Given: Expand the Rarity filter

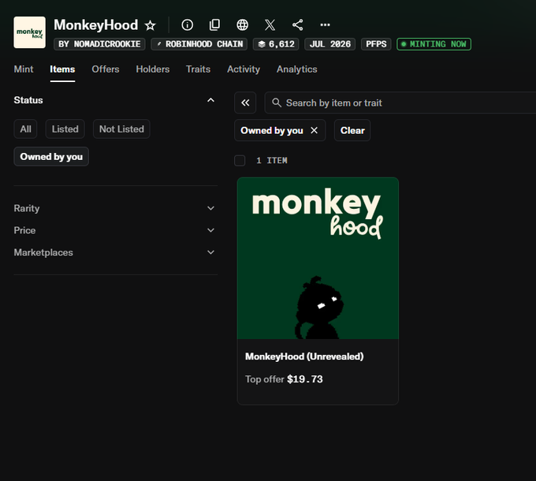Looking at the screenshot, I should coord(116,208).
